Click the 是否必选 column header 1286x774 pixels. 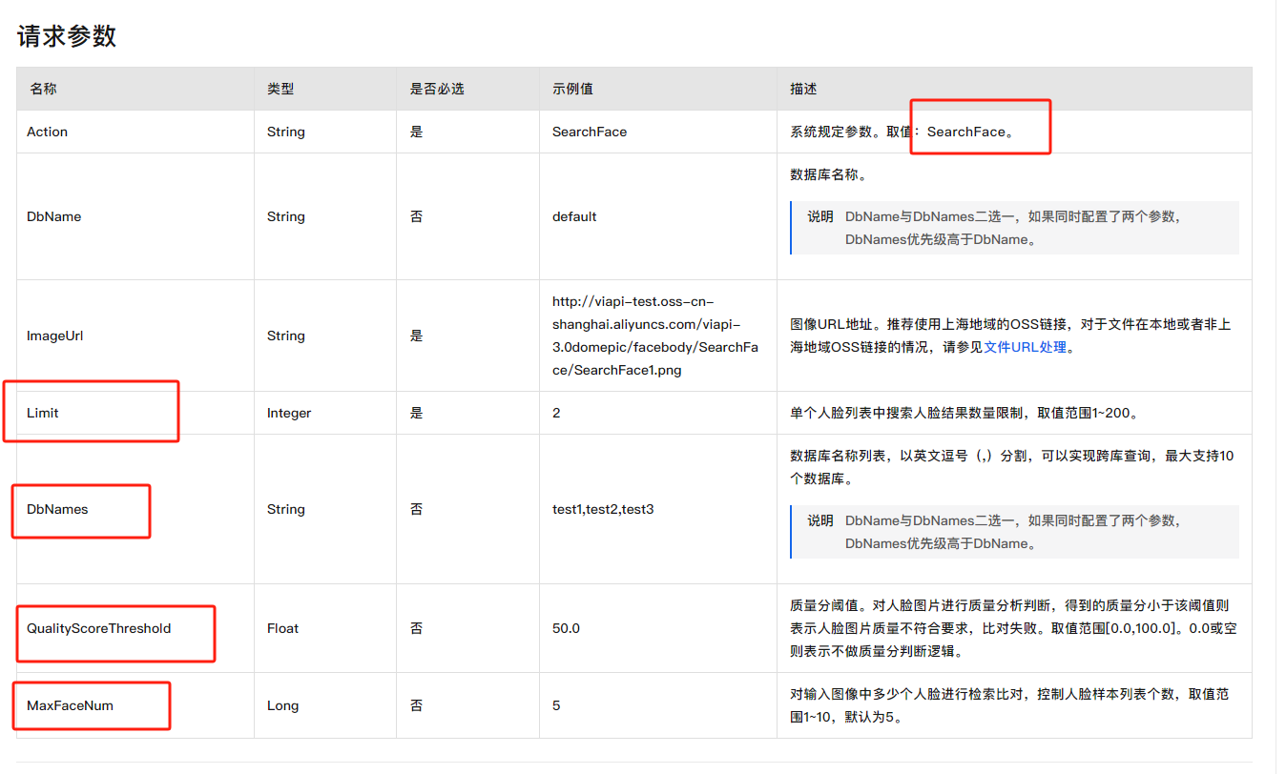tap(437, 89)
